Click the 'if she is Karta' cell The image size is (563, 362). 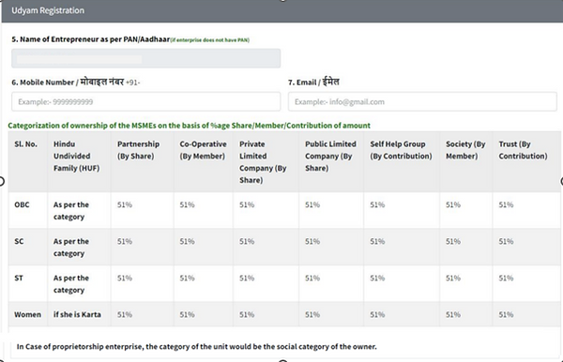(77, 314)
